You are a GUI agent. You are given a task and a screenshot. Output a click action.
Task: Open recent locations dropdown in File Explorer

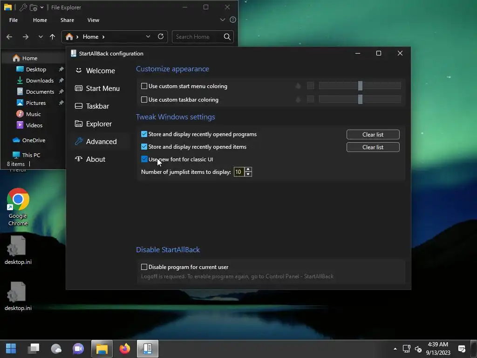pyautogui.click(x=41, y=37)
